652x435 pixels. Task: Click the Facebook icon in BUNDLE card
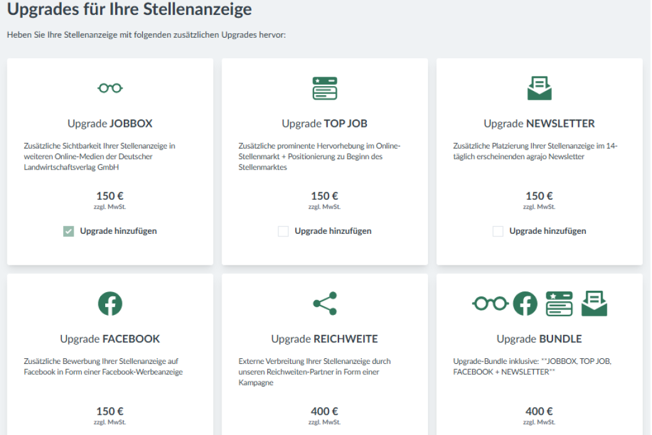click(525, 304)
